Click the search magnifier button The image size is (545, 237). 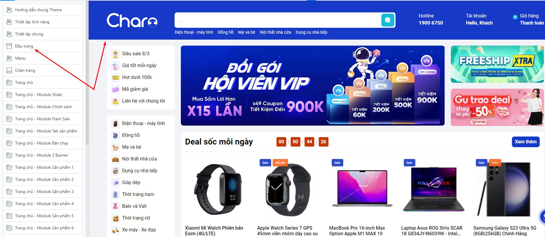coord(388,20)
